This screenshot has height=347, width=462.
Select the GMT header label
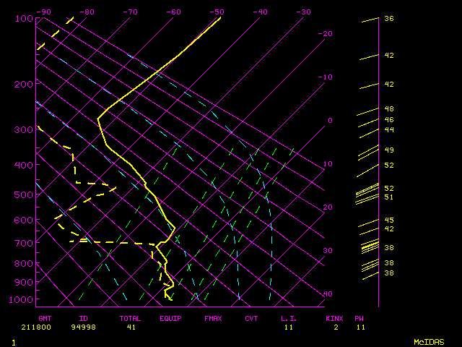click(x=45, y=318)
